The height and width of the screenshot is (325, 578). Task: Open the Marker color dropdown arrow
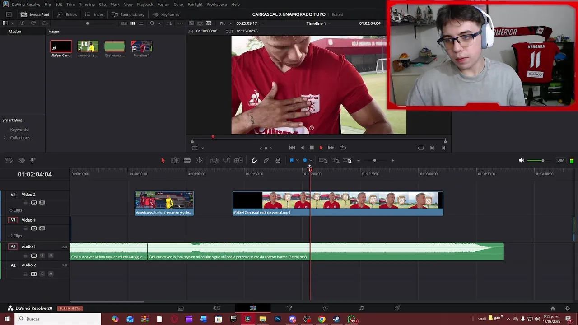tap(310, 160)
